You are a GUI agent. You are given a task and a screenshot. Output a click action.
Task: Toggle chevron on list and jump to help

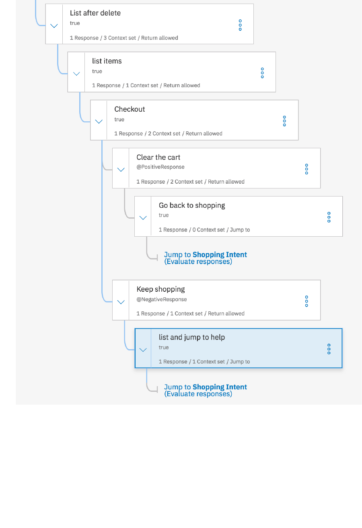point(143,350)
